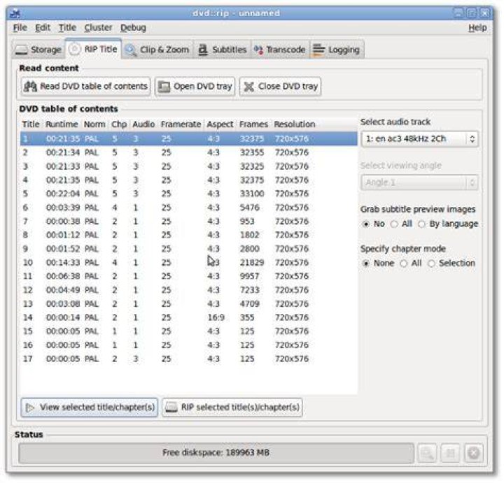Select title 10 row with 21829 frames
Screen dimensions: 504x483
tap(189, 263)
